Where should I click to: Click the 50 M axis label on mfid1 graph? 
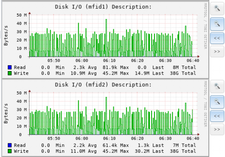22,15
